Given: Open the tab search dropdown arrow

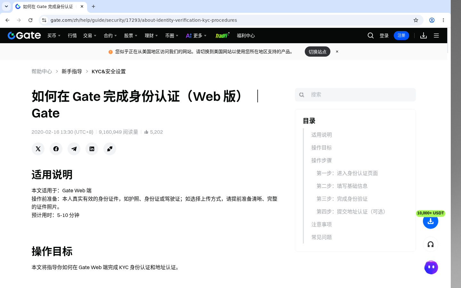Looking at the screenshot, I should [x=6, y=6].
